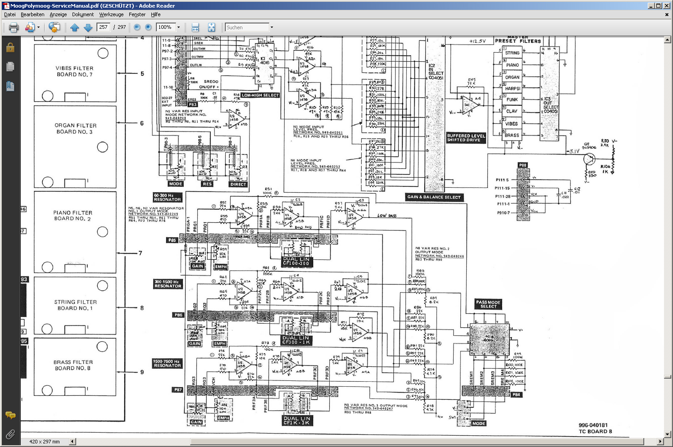Screen dimensions: 673x447
Task: Expand the 100% zoom level dropdown
Action: click(178, 27)
